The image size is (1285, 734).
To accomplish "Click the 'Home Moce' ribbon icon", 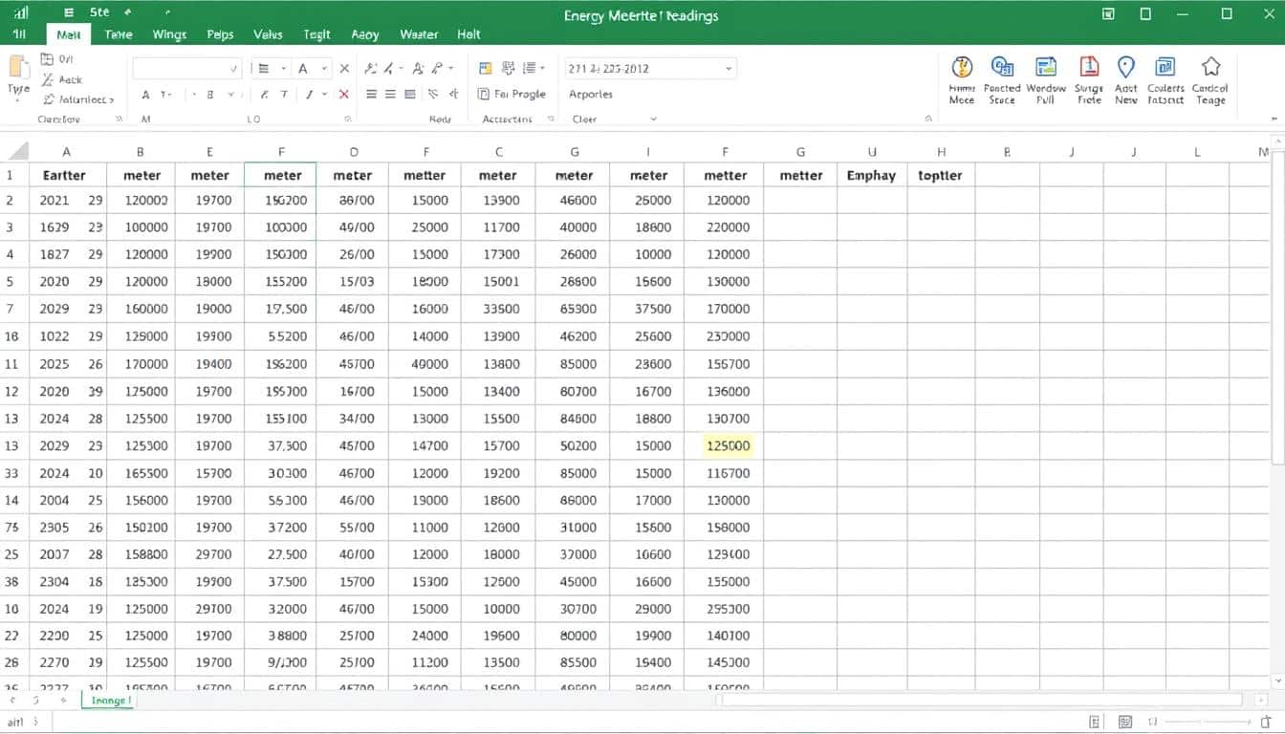I will click(962, 67).
